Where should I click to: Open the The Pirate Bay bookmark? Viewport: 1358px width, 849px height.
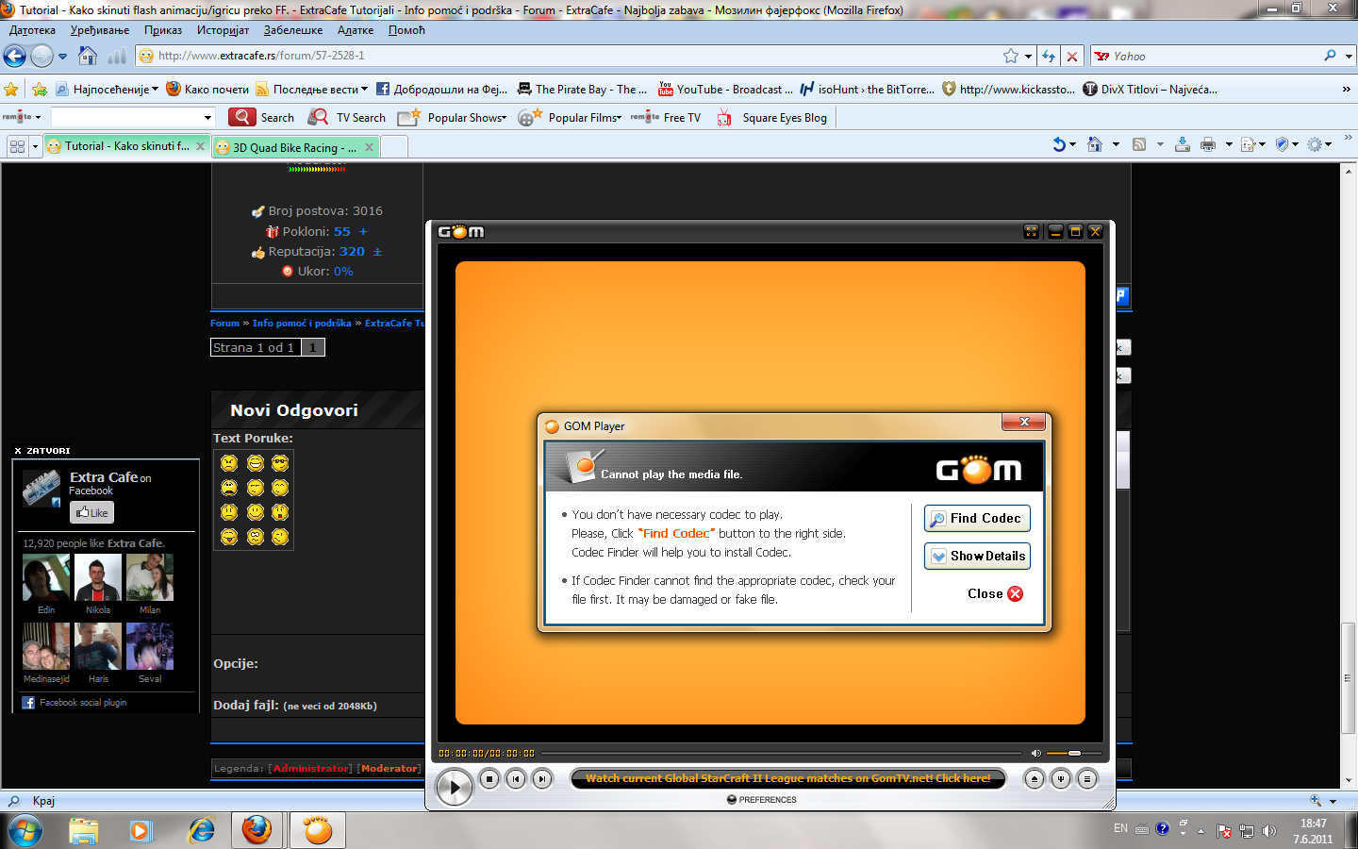pos(582,90)
